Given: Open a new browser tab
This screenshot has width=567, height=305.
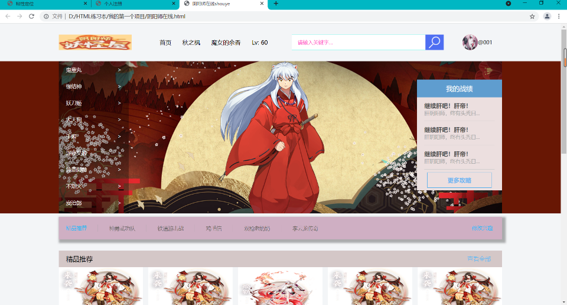Looking at the screenshot, I should (276, 4).
